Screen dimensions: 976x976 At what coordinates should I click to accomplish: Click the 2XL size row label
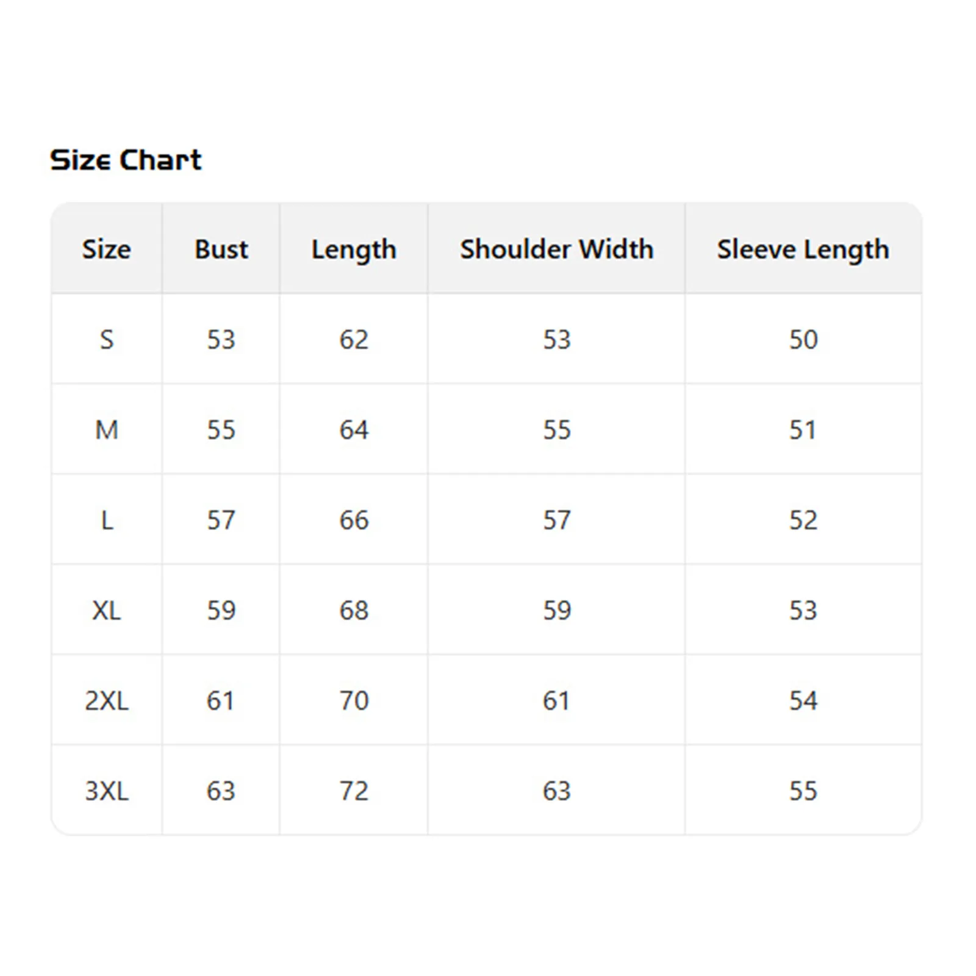pyautogui.click(x=107, y=701)
